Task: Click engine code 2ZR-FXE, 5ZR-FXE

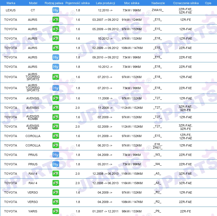Action: click(185, 11)
